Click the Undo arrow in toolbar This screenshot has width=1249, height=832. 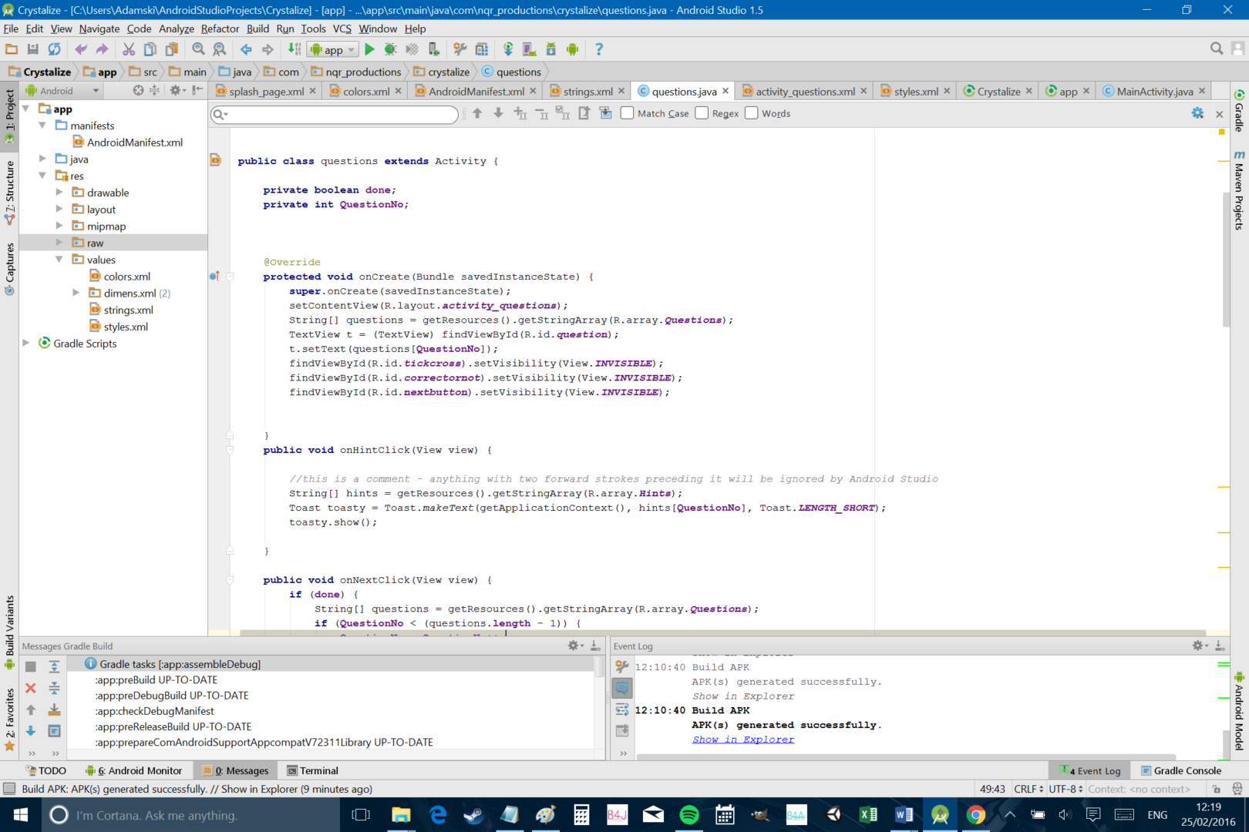(x=81, y=49)
